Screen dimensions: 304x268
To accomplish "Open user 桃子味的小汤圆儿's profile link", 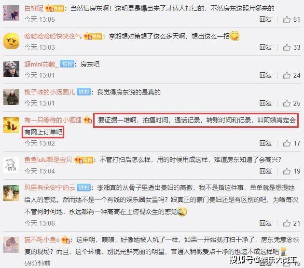I will 50,92.
